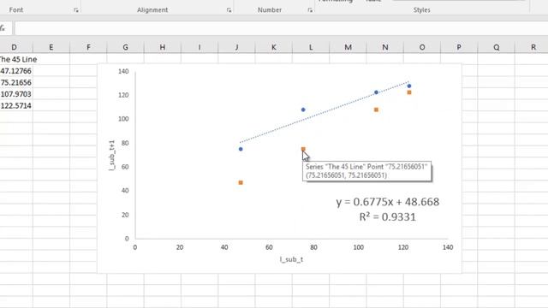Viewport: 548px width, 308px height.
Task: Open the Font dialog launcher
Action: click(76, 10)
